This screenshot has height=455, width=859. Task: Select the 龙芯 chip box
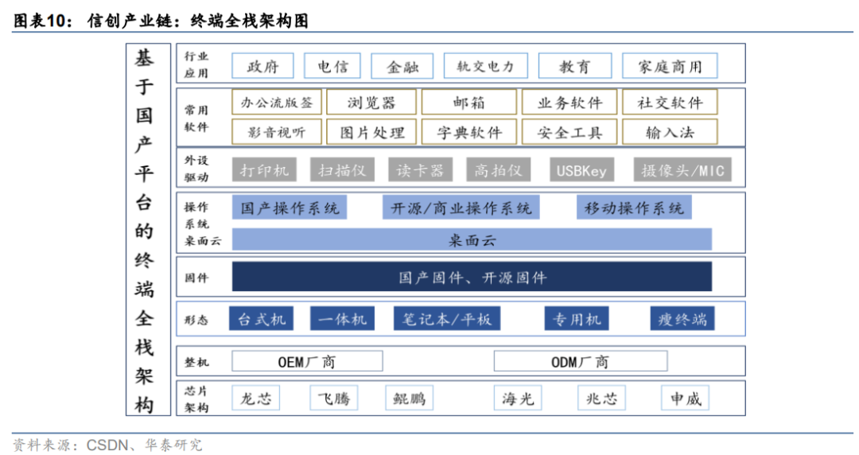click(x=256, y=399)
